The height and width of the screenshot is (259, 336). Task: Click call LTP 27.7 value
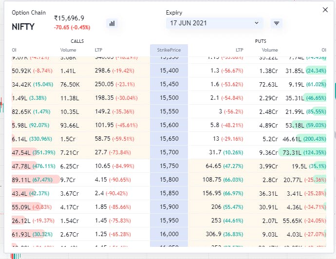[101, 152]
